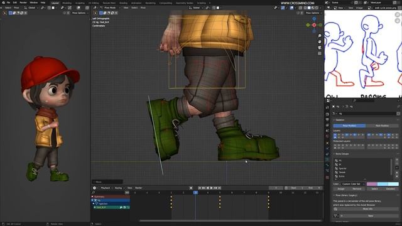The image size is (402, 226).
Task: Toggle viewport overlays visibility
Action: (x=291, y=8)
